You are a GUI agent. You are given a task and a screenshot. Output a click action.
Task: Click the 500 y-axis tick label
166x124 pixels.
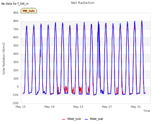click(x=16, y=45)
